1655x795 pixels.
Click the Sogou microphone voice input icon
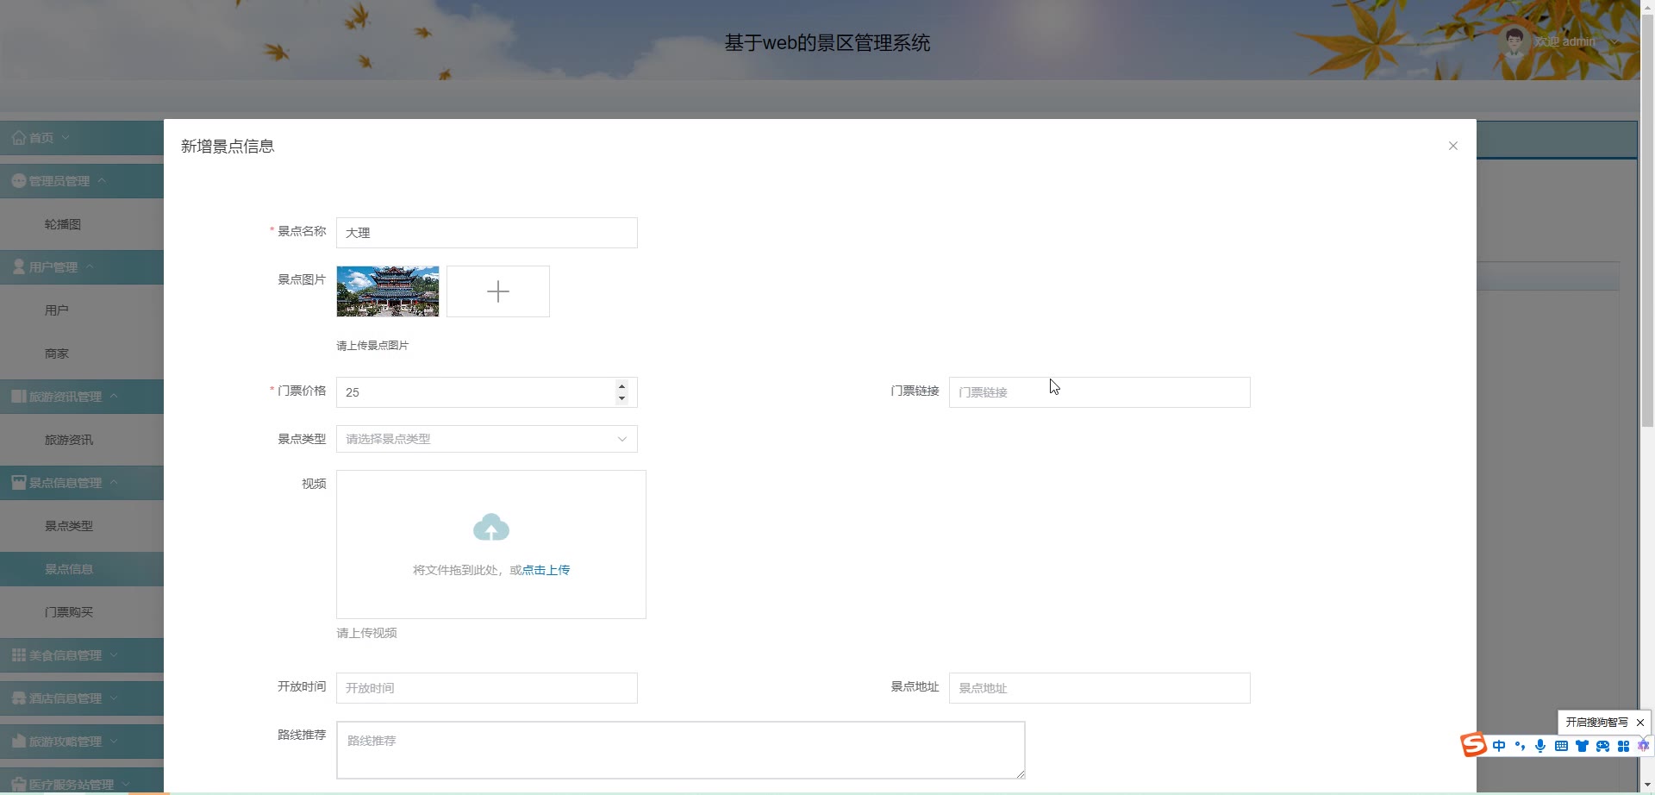point(1540,746)
